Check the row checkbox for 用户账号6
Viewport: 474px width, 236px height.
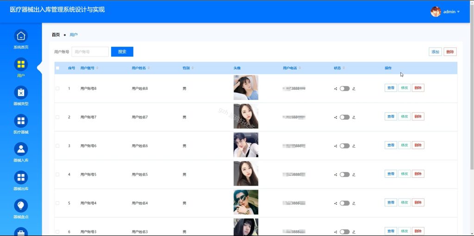tap(57, 146)
